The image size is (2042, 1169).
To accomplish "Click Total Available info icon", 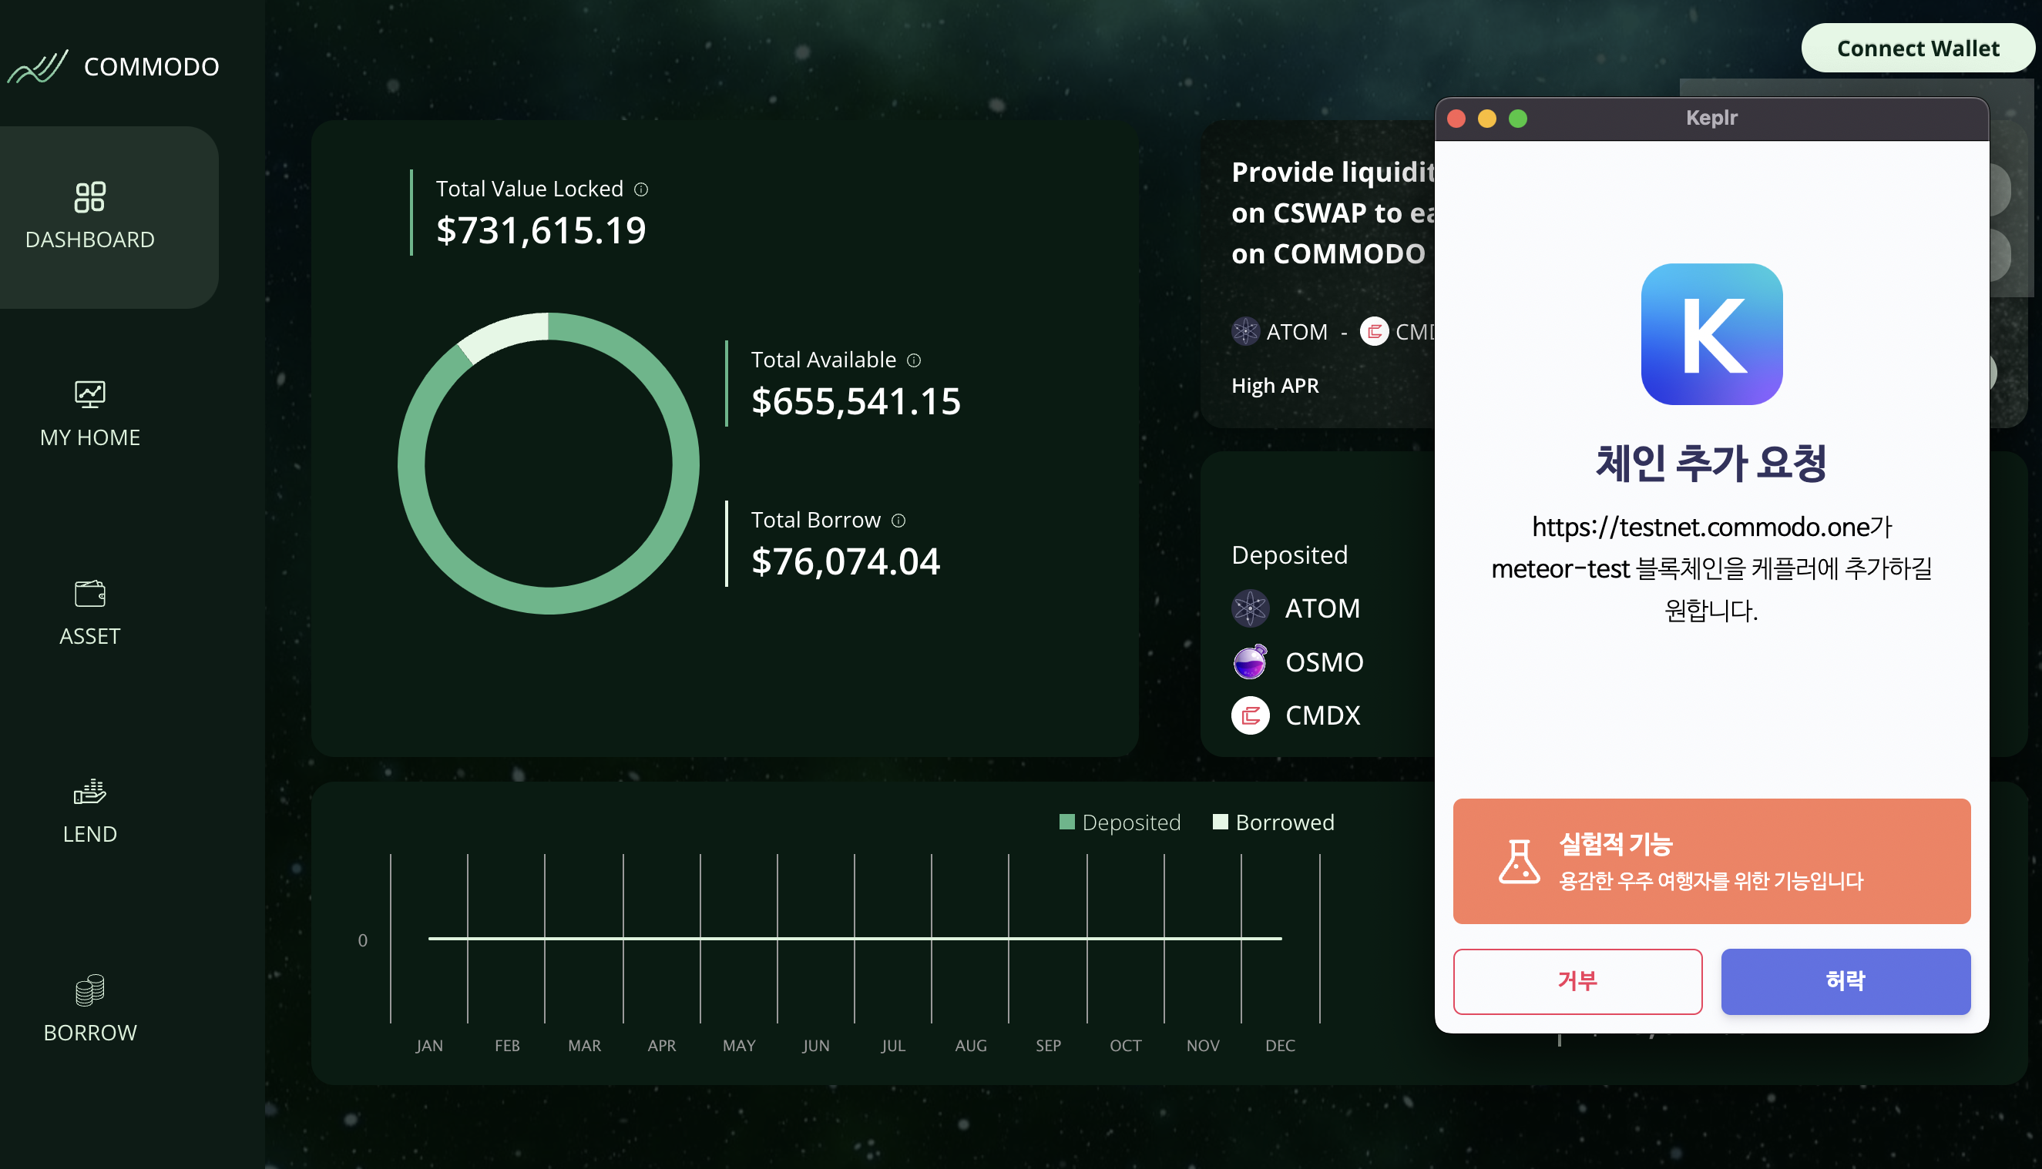I will click(914, 360).
